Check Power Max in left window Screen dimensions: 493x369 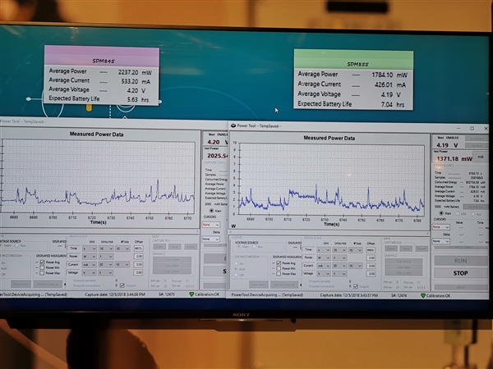click(42, 273)
